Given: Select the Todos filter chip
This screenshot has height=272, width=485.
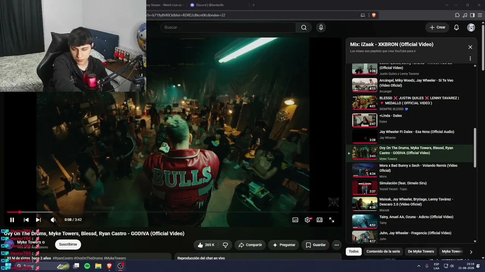Looking at the screenshot, I should click(x=354, y=252).
